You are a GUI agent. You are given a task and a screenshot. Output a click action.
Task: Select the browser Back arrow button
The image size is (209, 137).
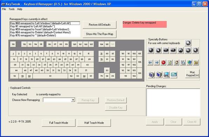(x=150, y=63)
